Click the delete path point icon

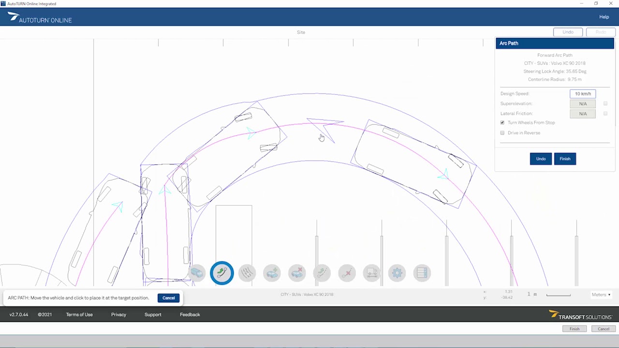pyautogui.click(x=347, y=273)
